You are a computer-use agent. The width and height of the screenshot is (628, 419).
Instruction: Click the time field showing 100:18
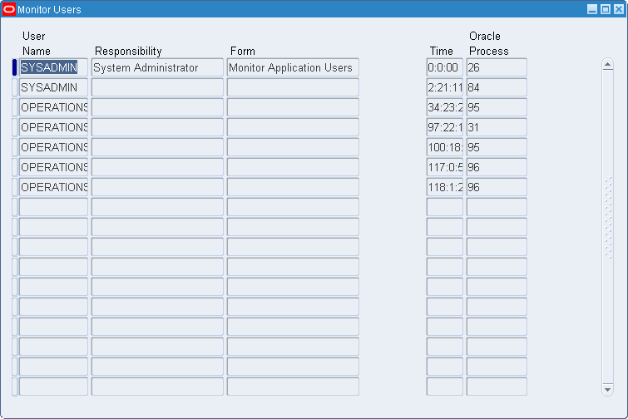[444, 147]
